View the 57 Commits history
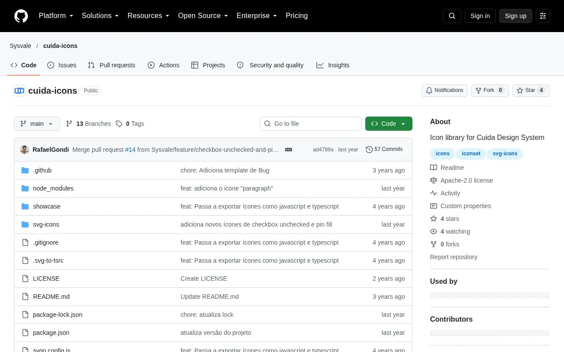Viewport: 564px width, 352px height. pos(384,150)
